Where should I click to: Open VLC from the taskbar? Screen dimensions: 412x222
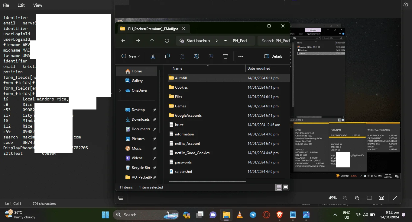(240, 215)
